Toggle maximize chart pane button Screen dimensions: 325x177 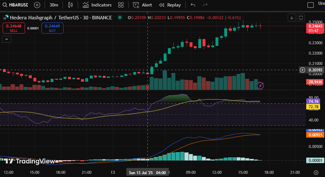301,17
